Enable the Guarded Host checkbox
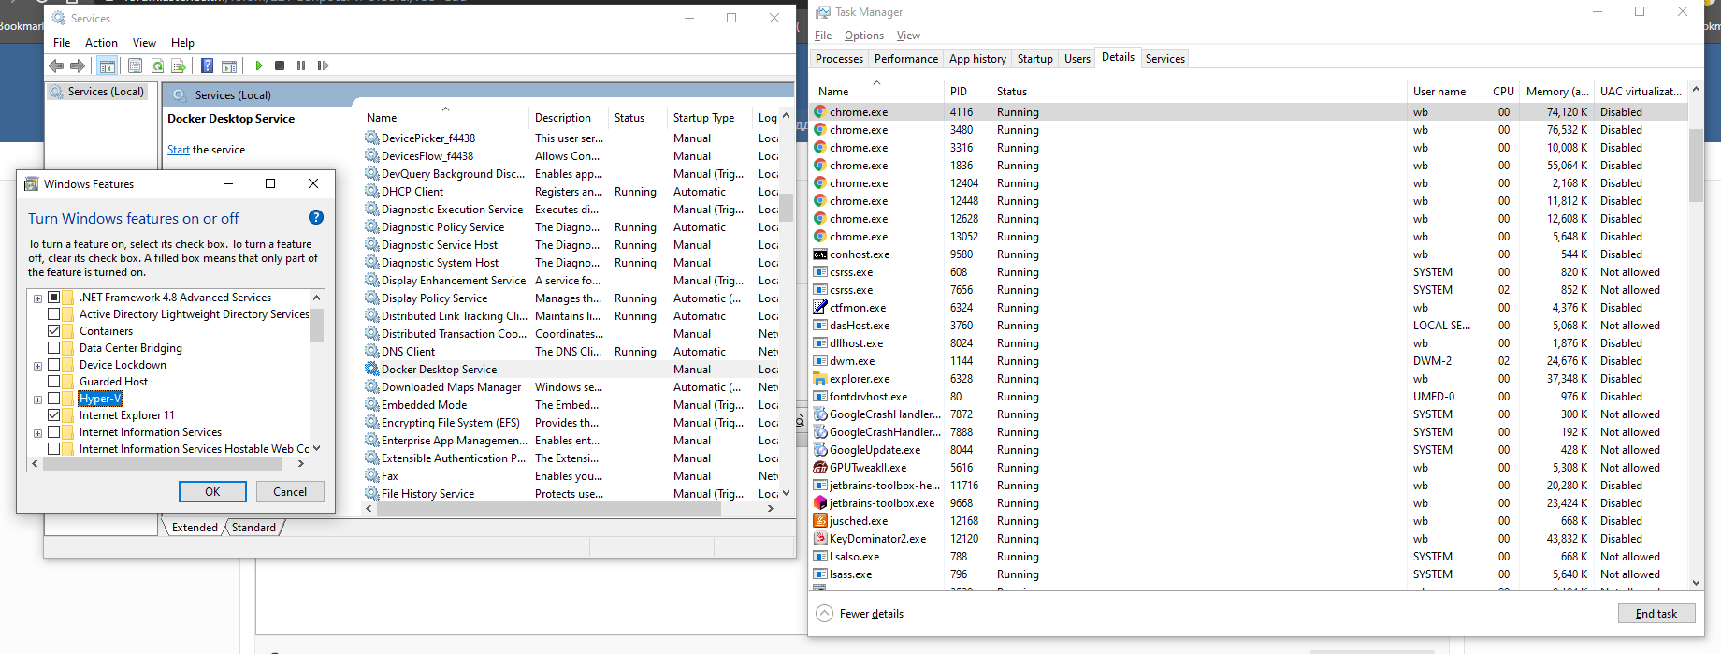The image size is (1721, 654). click(54, 382)
